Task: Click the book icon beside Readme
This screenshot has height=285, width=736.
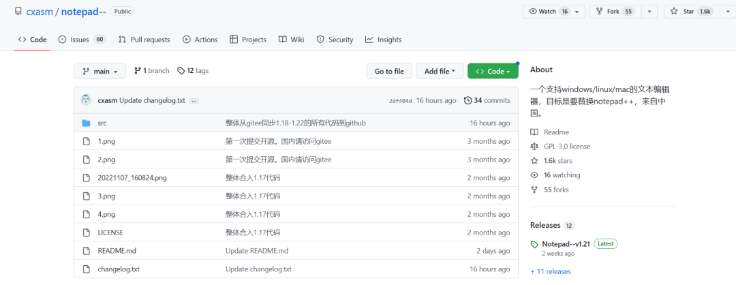Action: pyautogui.click(x=534, y=132)
